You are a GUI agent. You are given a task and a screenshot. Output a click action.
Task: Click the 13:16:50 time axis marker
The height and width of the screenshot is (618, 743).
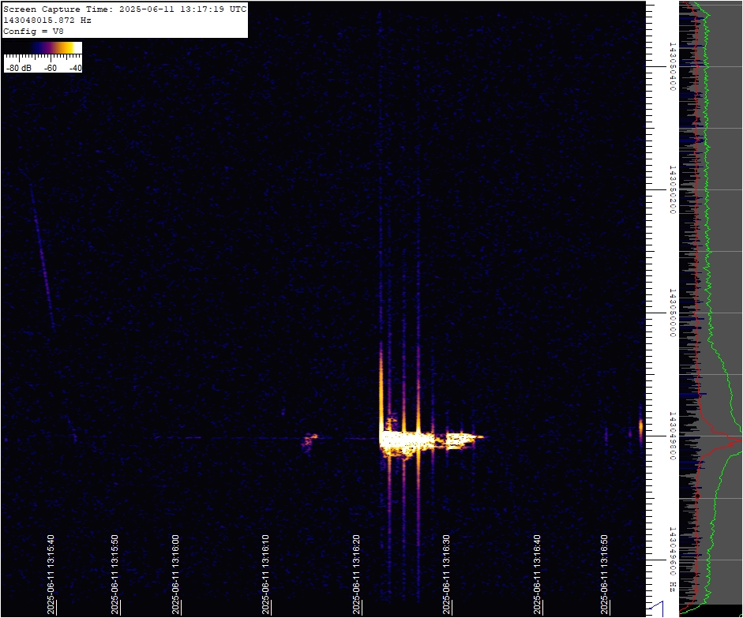click(605, 575)
